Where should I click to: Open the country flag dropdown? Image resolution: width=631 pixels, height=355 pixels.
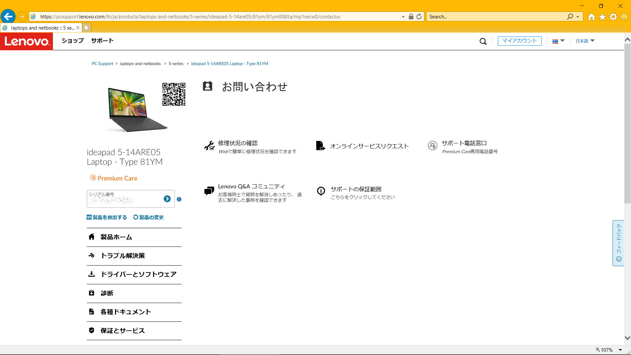[x=558, y=41]
